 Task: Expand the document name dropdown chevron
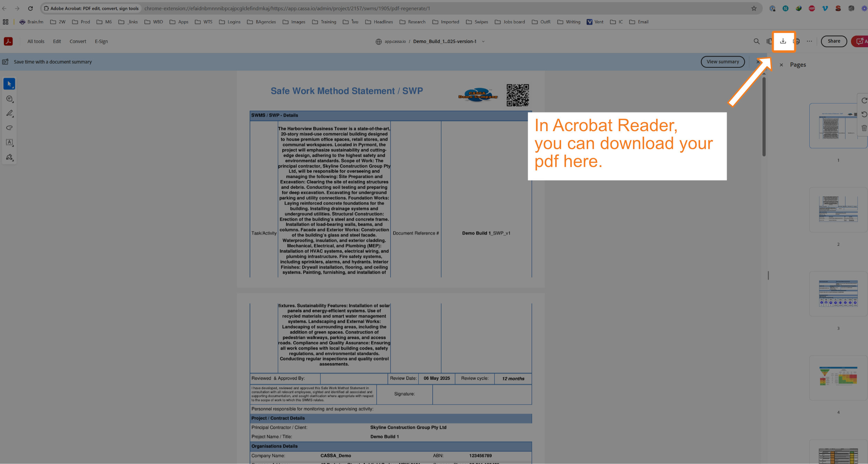click(483, 42)
